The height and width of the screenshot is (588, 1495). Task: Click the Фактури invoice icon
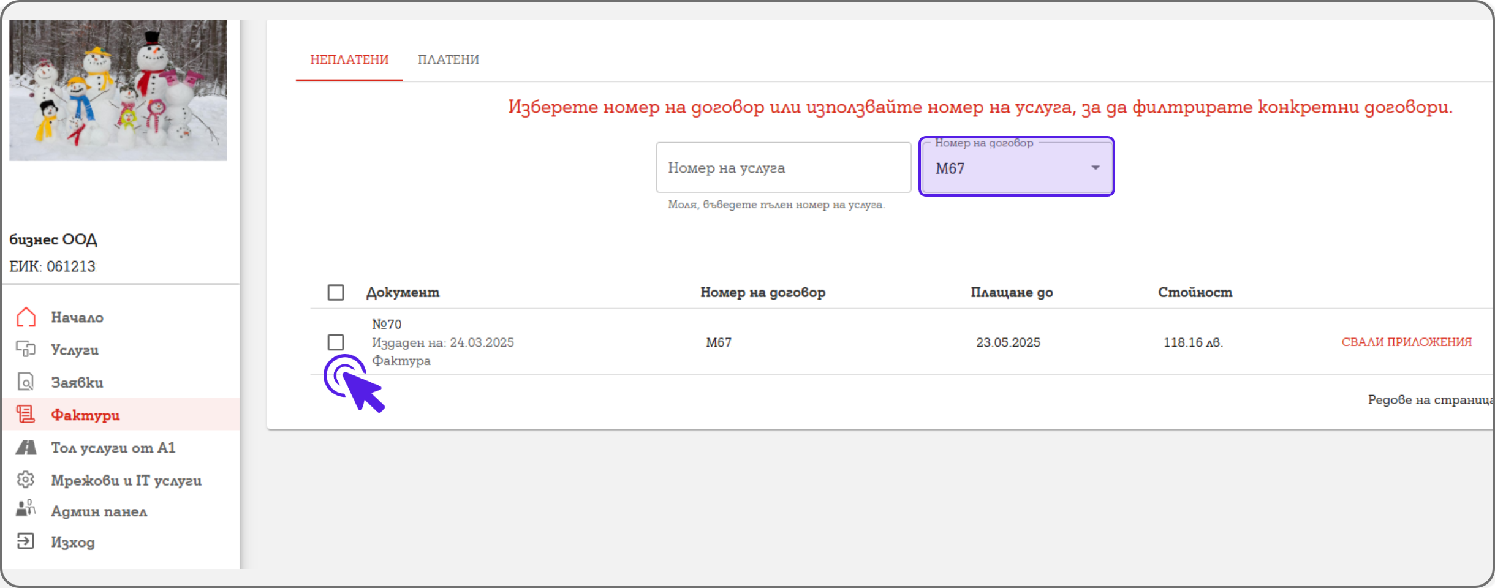click(26, 414)
